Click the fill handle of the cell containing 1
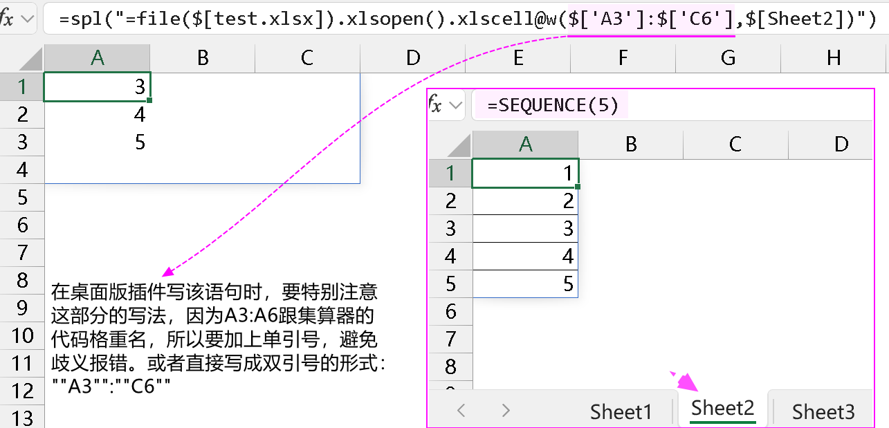This screenshot has height=428, width=889. (578, 187)
